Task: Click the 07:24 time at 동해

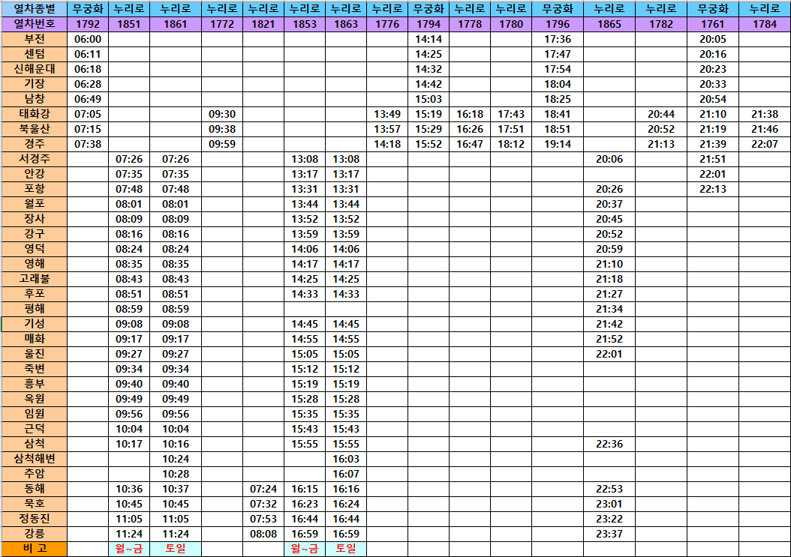Action: tap(263, 489)
